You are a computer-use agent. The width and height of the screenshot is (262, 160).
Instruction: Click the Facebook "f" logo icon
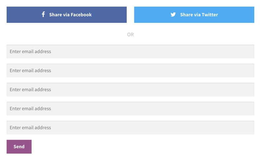43,14
